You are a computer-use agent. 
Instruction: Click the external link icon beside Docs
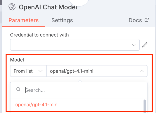click(147, 20)
